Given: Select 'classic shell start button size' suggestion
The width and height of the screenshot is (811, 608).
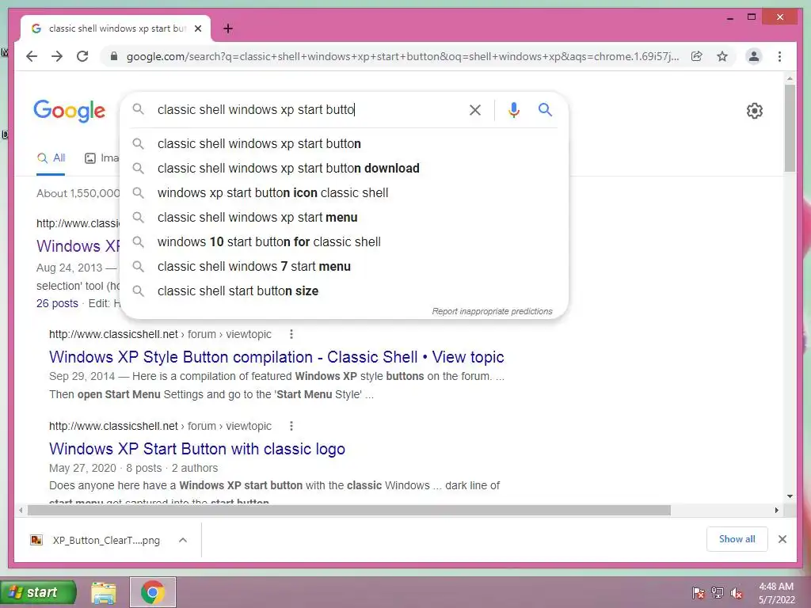Looking at the screenshot, I should point(344,291).
